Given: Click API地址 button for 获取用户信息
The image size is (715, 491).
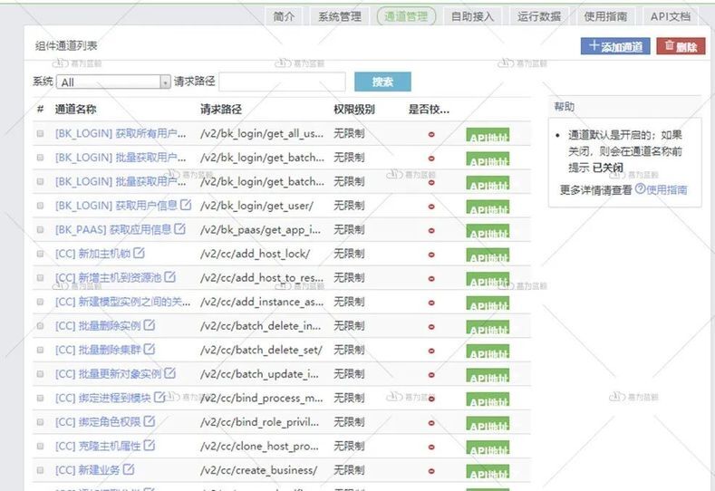Looking at the screenshot, I should 488,207.
